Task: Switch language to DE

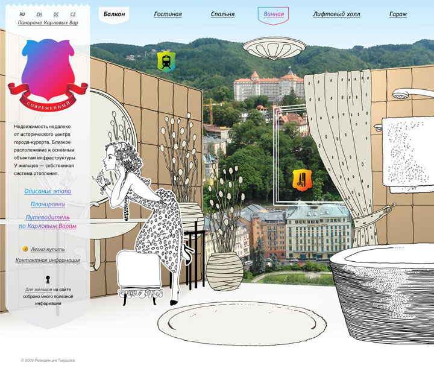Action: [56, 14]
